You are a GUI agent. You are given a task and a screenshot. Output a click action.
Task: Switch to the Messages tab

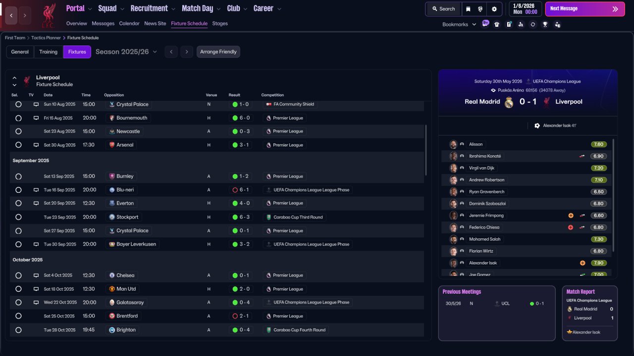click(103, 23)
